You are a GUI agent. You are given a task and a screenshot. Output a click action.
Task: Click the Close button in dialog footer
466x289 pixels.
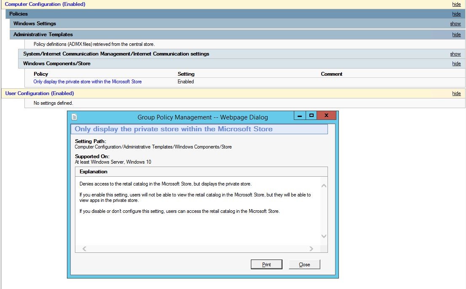coord(304,265)
